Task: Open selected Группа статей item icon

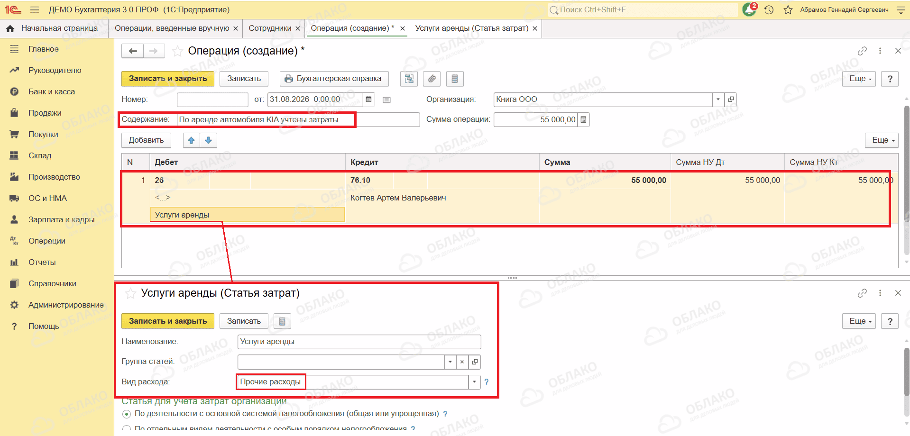Action: pos(474,362)
